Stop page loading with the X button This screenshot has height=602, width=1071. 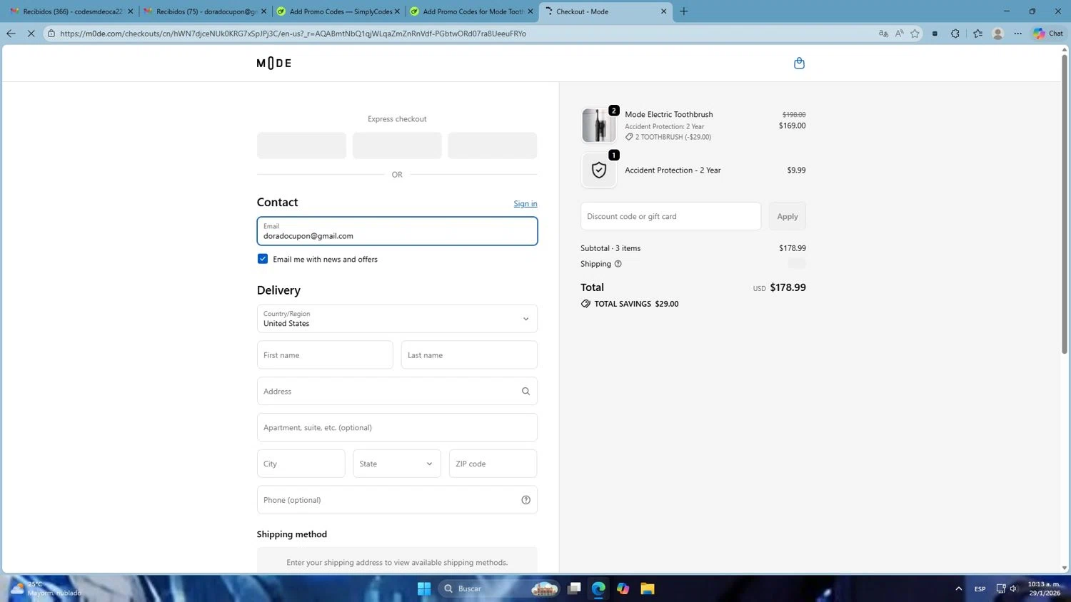click(x=31, y=34)
